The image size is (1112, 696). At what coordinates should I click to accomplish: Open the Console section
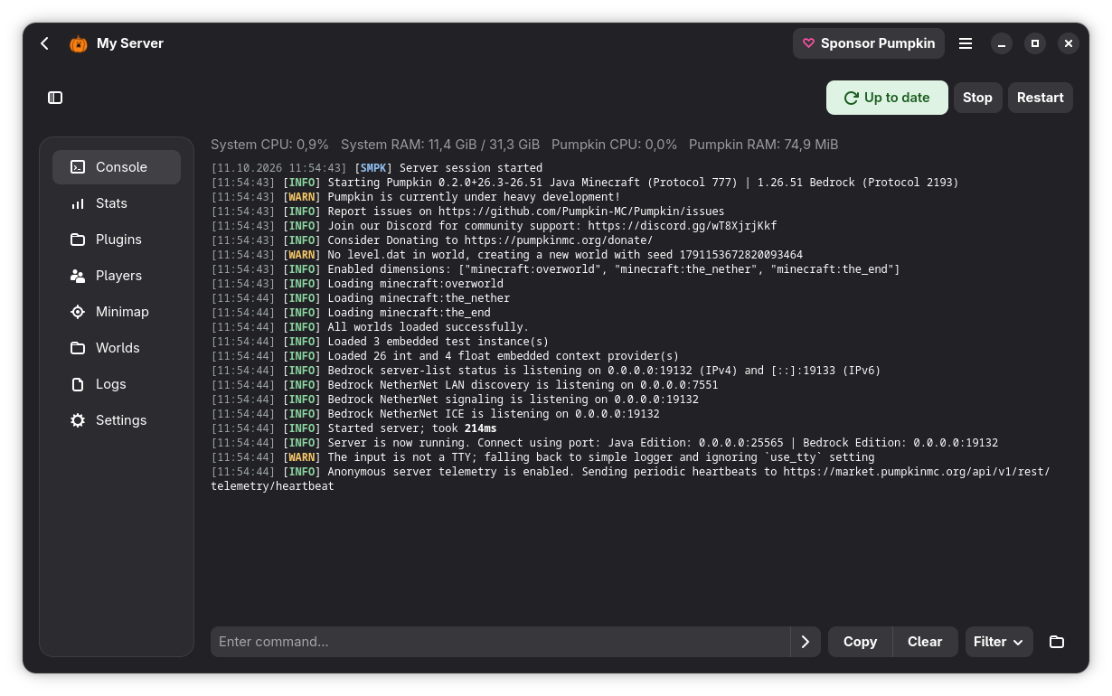(117, 167)
